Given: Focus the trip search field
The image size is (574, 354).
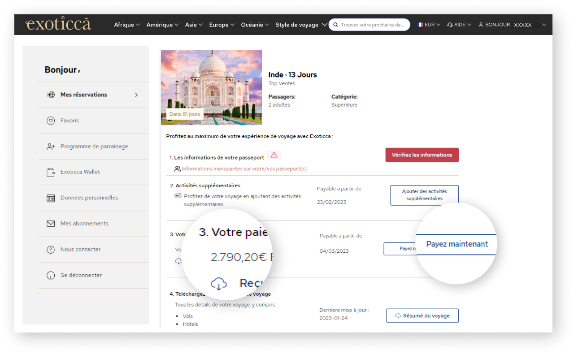Looking at the screenshot, I should pos(370,25).
